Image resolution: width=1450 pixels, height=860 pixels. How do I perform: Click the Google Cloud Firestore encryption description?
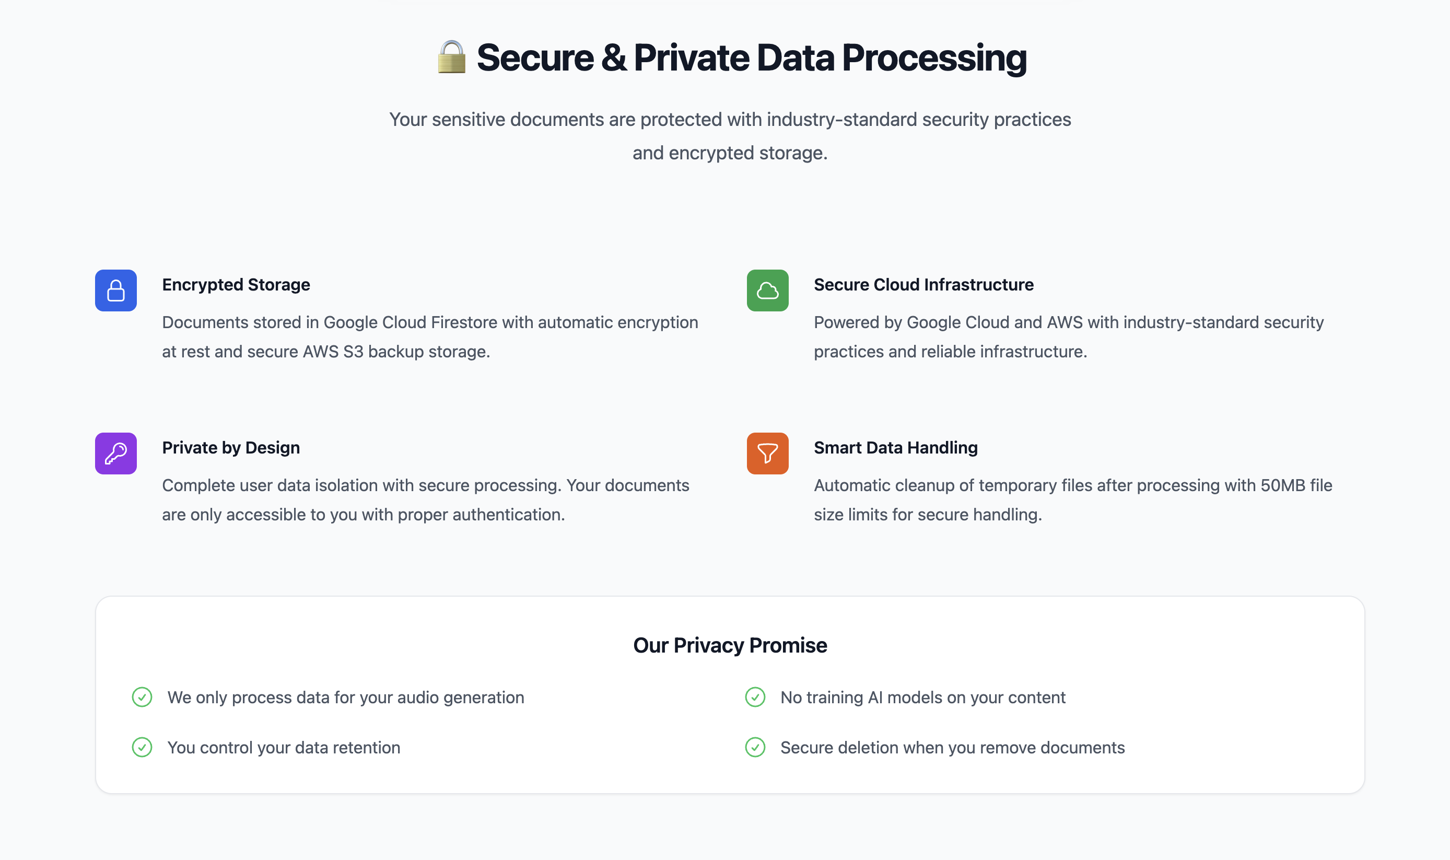click(x=430, y=336)
